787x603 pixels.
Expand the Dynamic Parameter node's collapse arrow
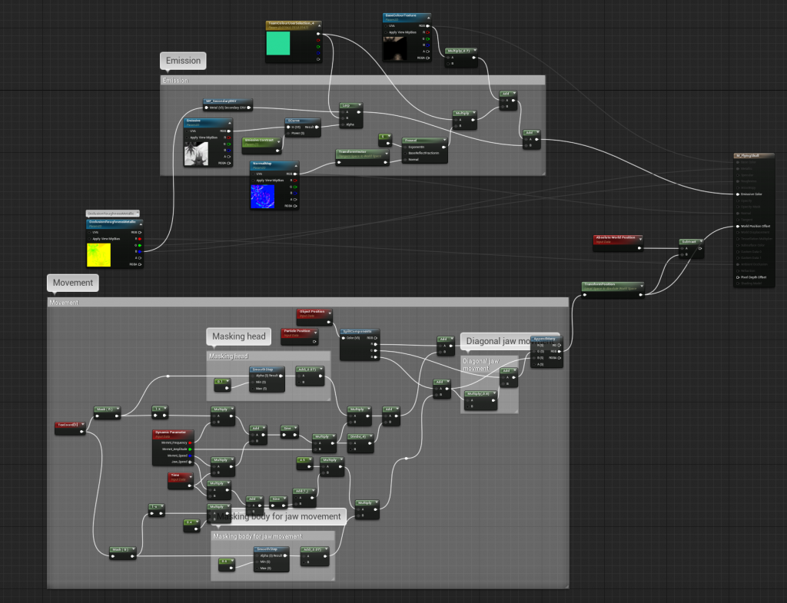pos(194,434)
